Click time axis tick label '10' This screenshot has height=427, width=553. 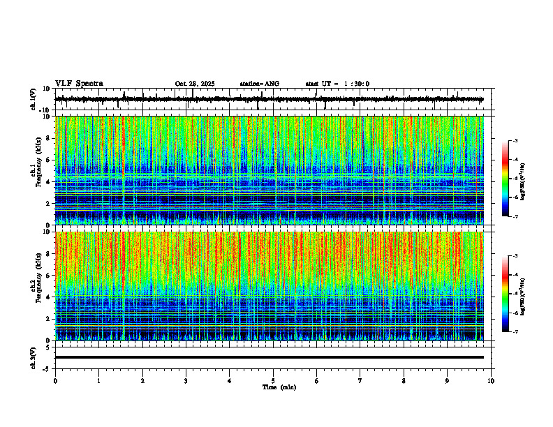tap(491, 381)
